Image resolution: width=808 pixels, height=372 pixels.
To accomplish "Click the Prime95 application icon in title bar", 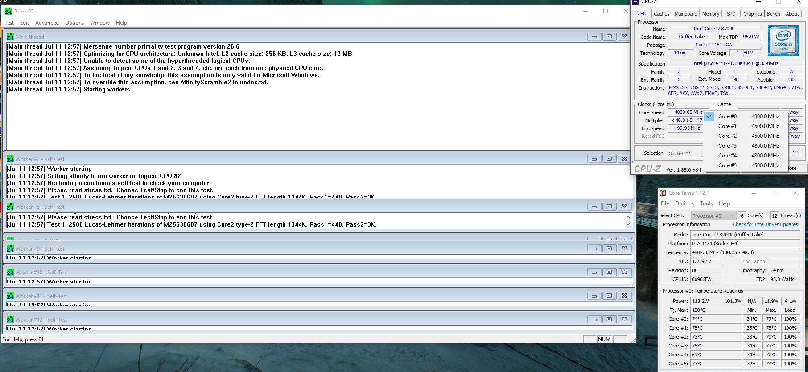I will (x=8, y=11).
